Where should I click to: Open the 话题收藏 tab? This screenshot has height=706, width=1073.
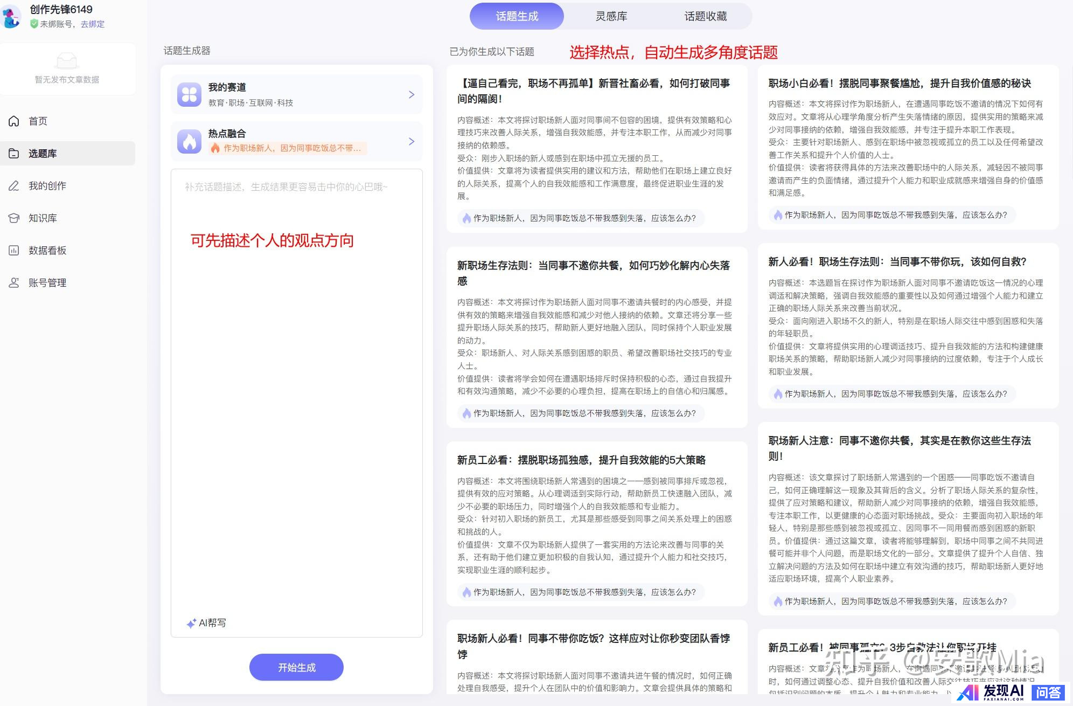705,16
